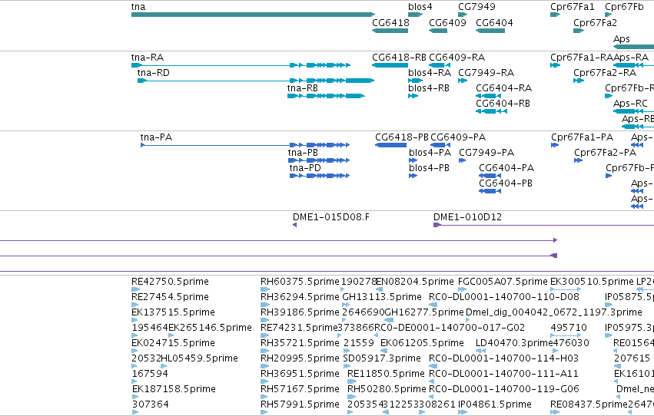Select protein Cpr67Fa2-PA
The width and height of the screenshot is (654, 416).
point(578,160)
